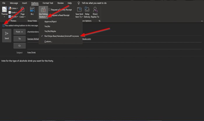Viewport: 204px width, 121px height.
Task: Open the Colors theme dropdown
Action: [x=13, y=8]
